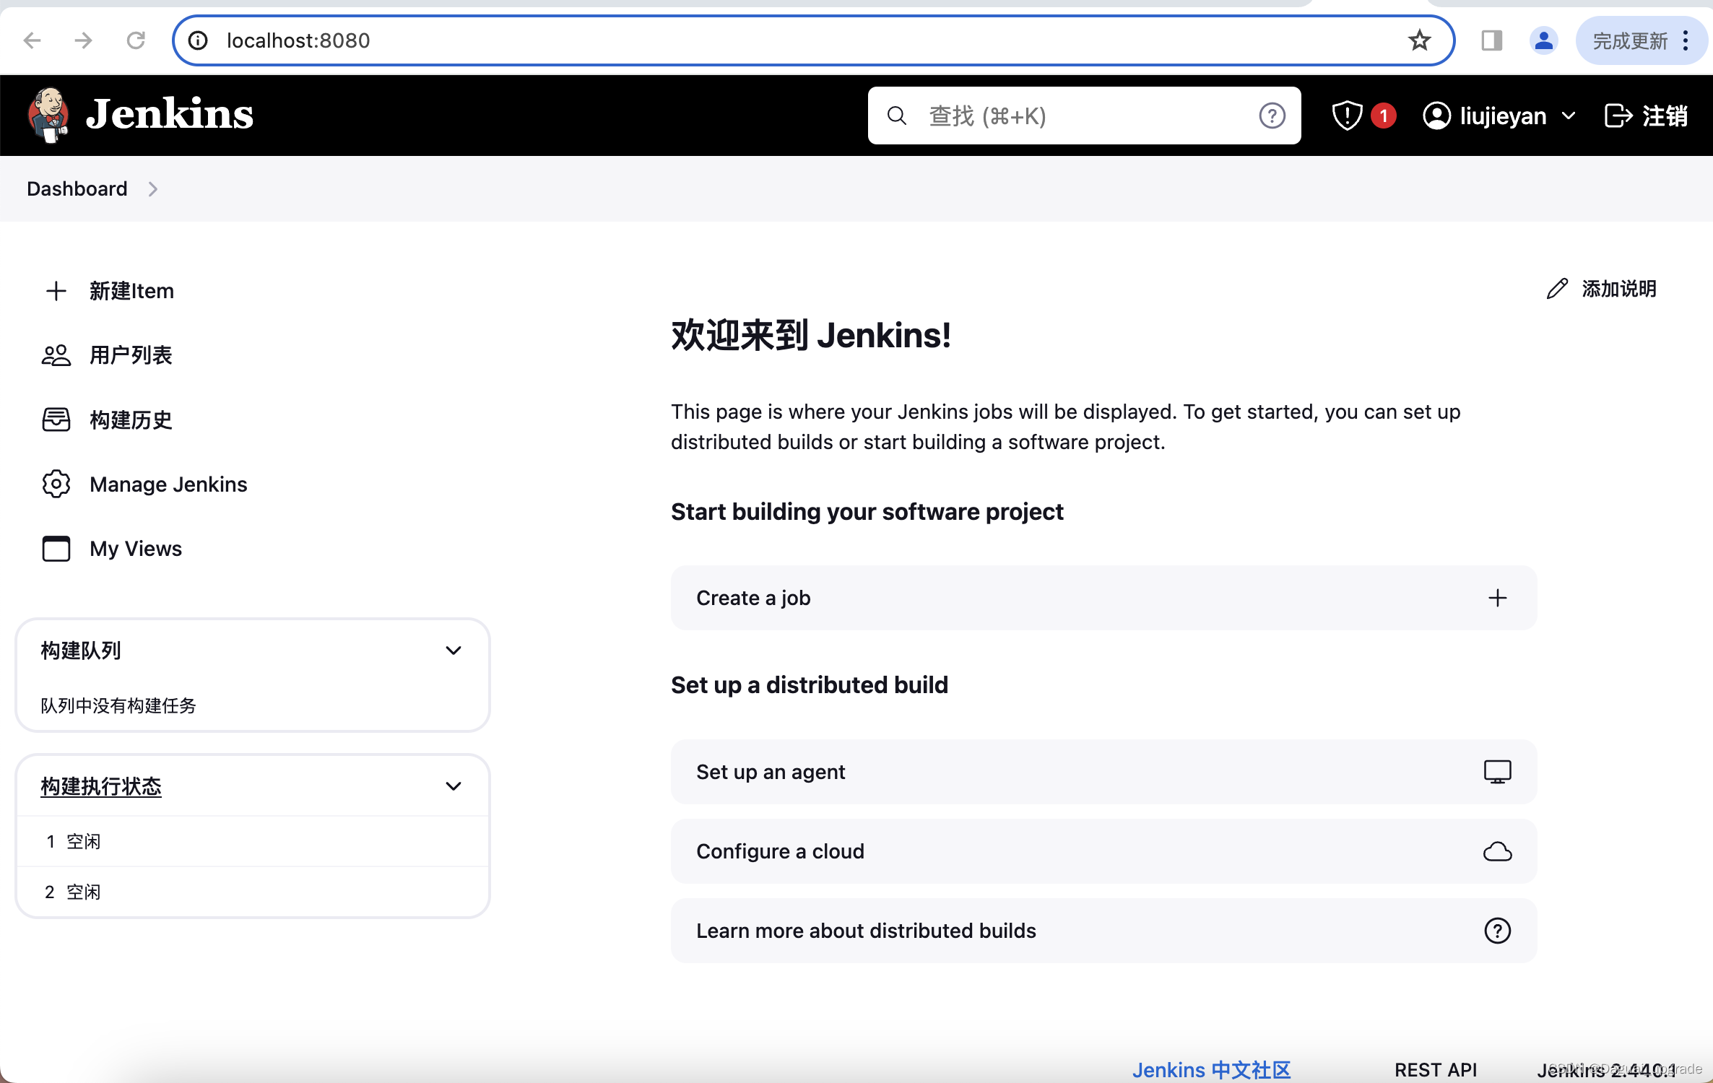1713x1083 pixels.
Task: Open the Dashboard breadcrumb link
Action: click(x=77, y=188)
